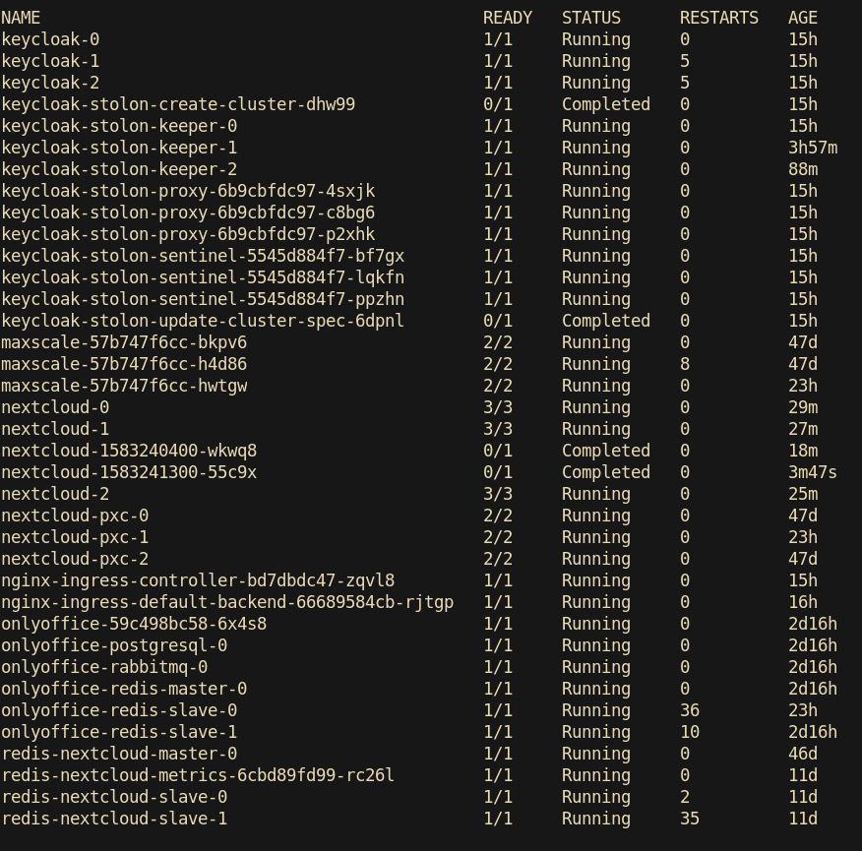The width and height of the screenshot is (862, 851).
Task: Click the RESTARTS column header
Action: 719,18
